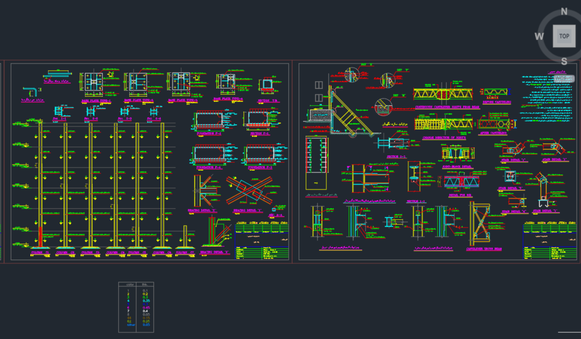Rotate view using the N compass label

click(x=564, y=12)
